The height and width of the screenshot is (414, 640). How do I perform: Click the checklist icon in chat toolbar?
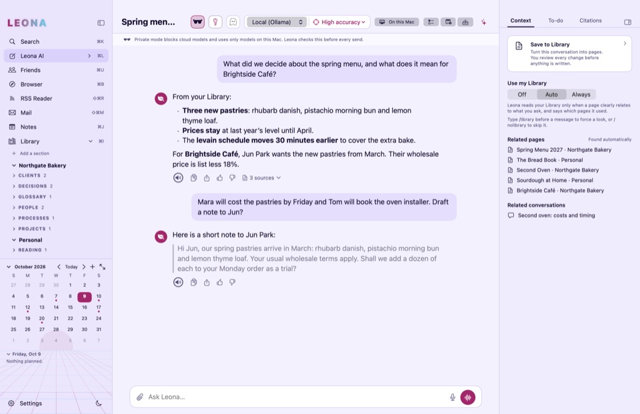[431, 22]
